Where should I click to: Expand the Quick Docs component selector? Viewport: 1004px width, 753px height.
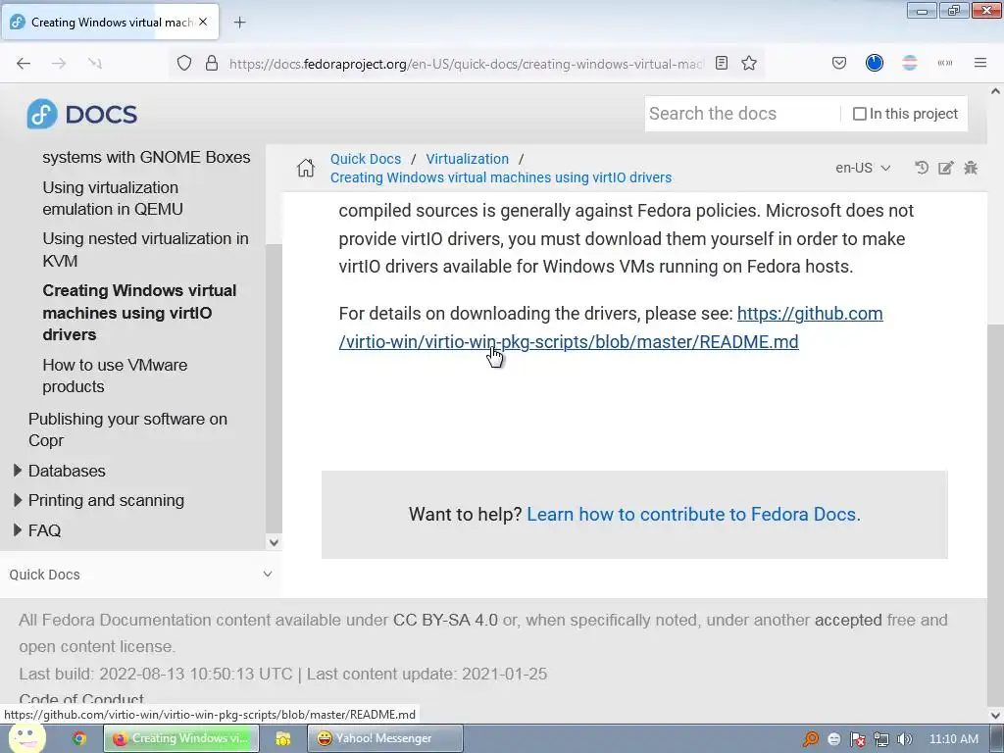[x=141, y=575]
